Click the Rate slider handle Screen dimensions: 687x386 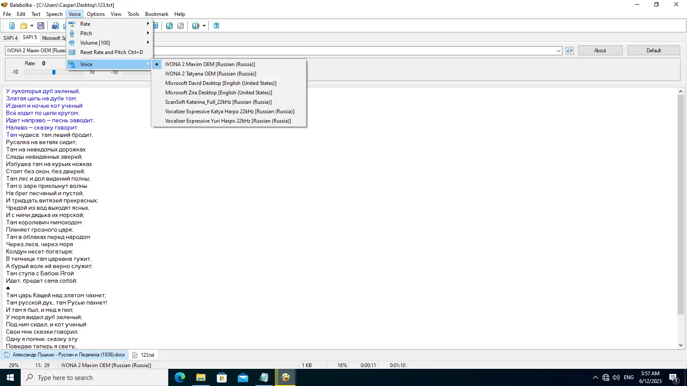pyautogui.click(x=54, y=72)
